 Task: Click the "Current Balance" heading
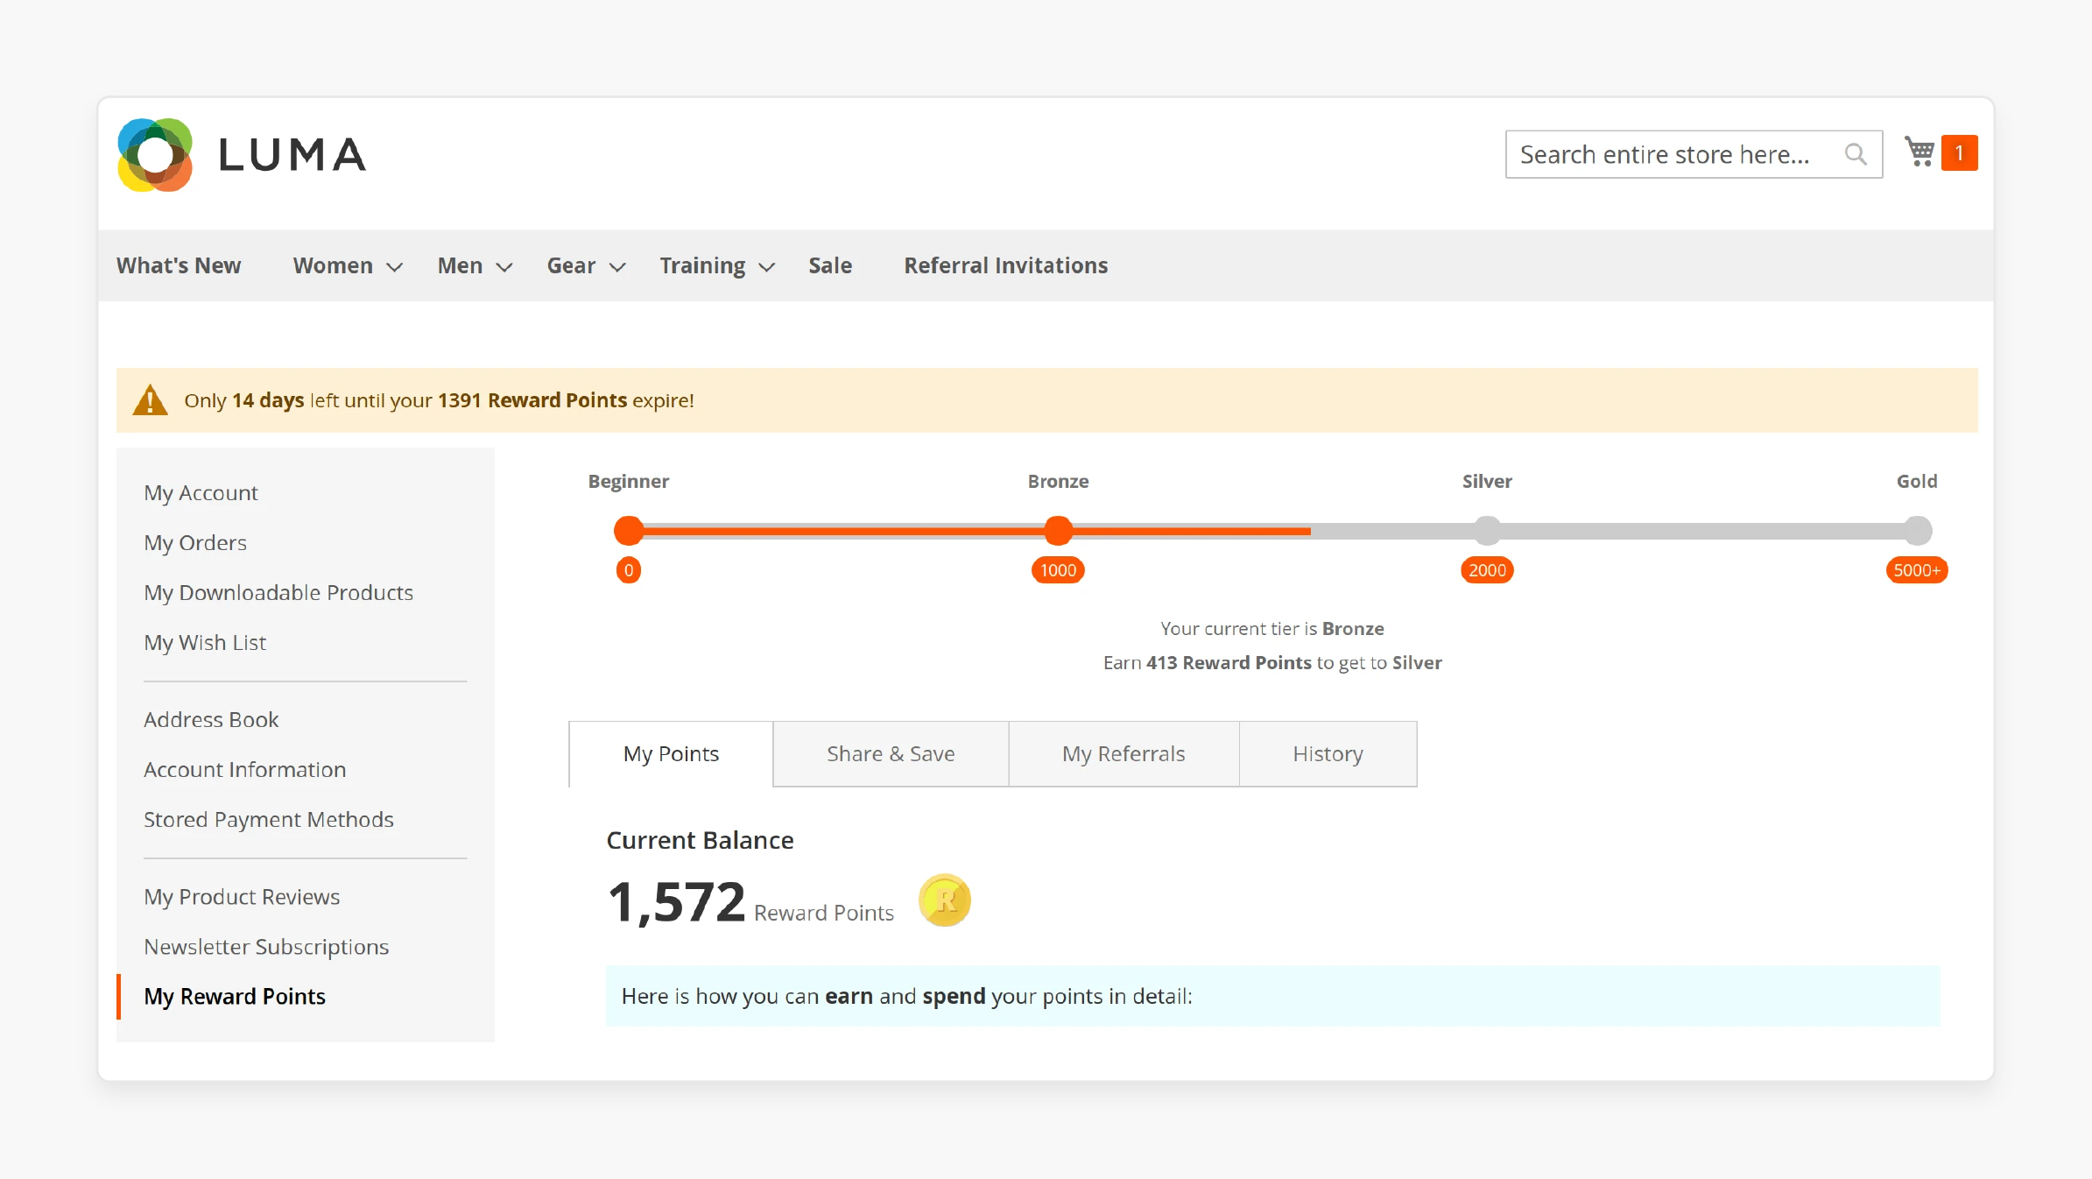pos(700,840)
